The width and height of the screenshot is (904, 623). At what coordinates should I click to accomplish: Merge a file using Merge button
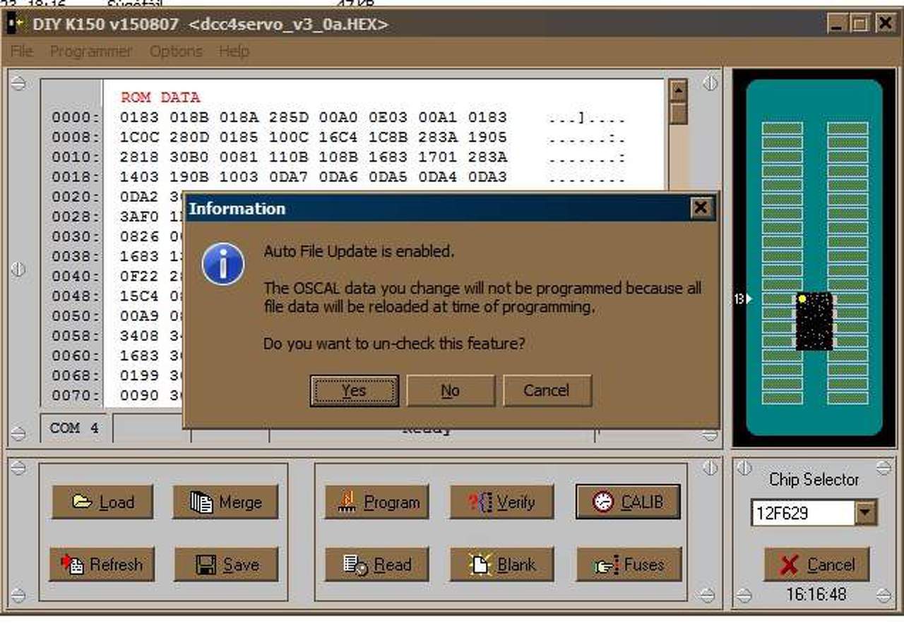[x=225, y=502]
